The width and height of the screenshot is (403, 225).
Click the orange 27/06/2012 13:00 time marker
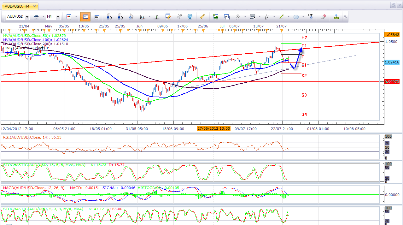coord(214,128)
